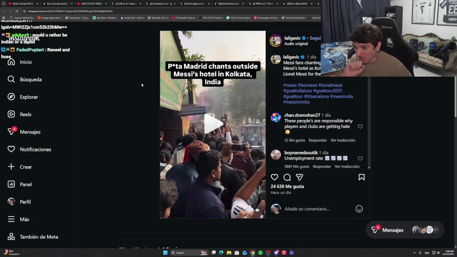Open Mensajes in the left sidebar
The height and width of the screenshot is (257, 457).
click(24, 132)
